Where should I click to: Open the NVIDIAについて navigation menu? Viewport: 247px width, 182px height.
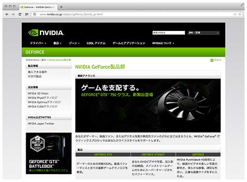pyautogui.click(x=163, y=43)
